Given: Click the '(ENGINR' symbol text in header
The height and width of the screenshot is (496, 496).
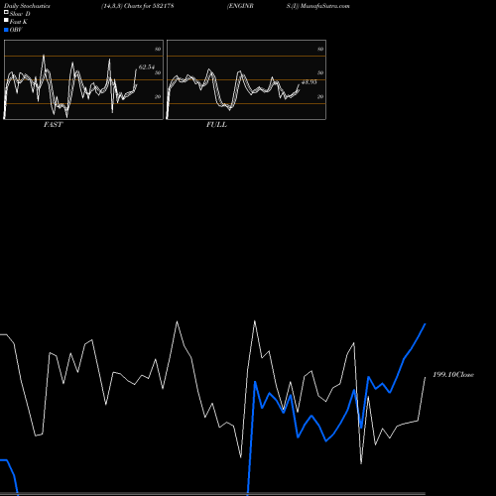Looking at the screenshot, I should point(240,6).
